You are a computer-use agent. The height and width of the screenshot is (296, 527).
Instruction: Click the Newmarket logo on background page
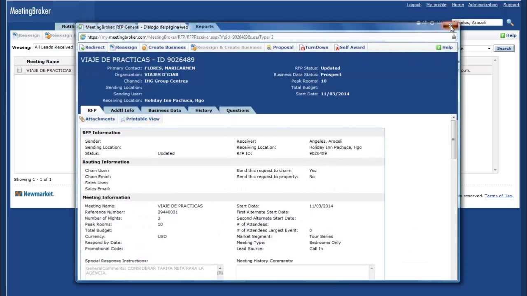pos(35,194)
